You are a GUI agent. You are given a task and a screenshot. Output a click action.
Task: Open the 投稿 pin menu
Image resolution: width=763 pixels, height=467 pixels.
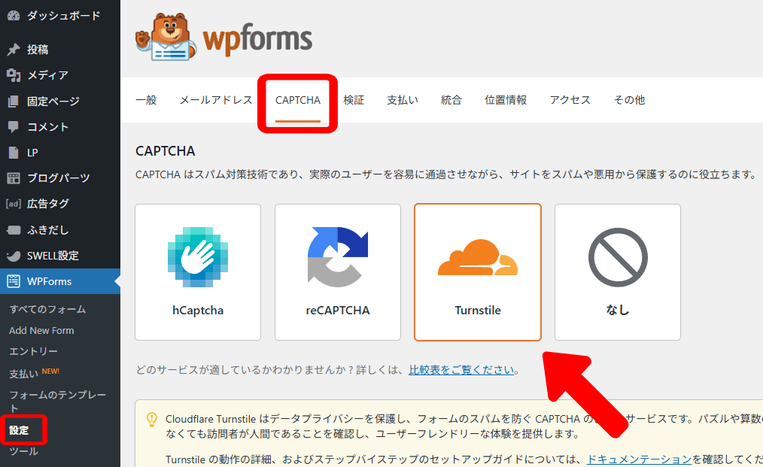point(38,50)
